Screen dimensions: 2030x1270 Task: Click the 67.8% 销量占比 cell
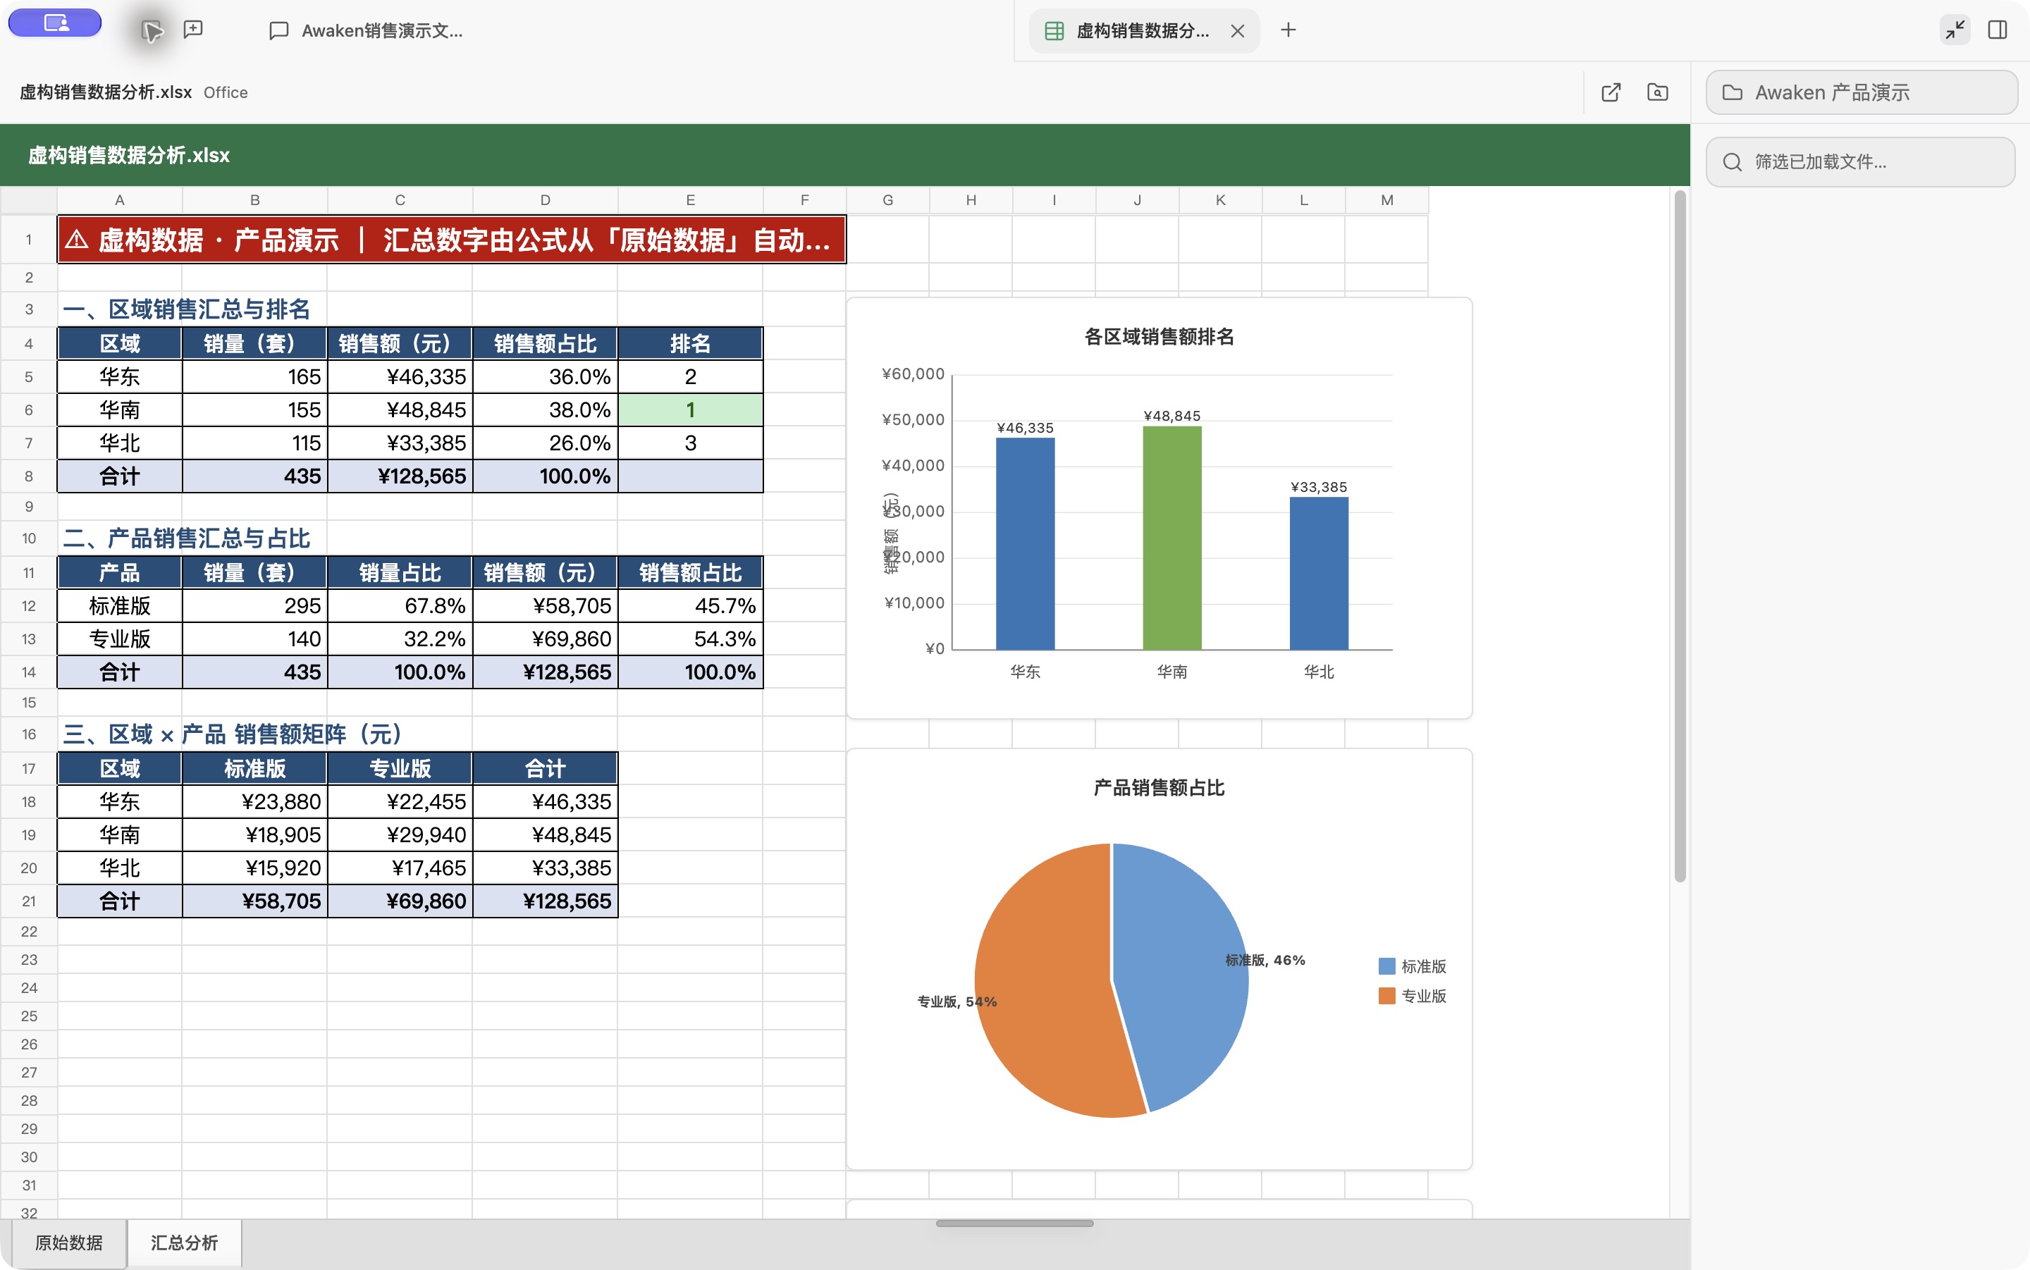tap(400, 605)
